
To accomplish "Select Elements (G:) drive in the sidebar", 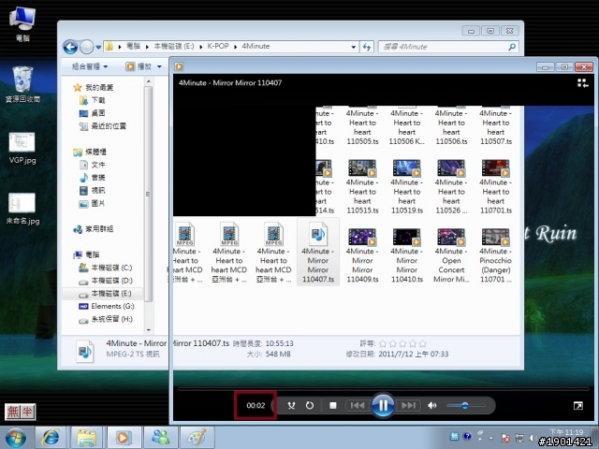I will (111, 305).
